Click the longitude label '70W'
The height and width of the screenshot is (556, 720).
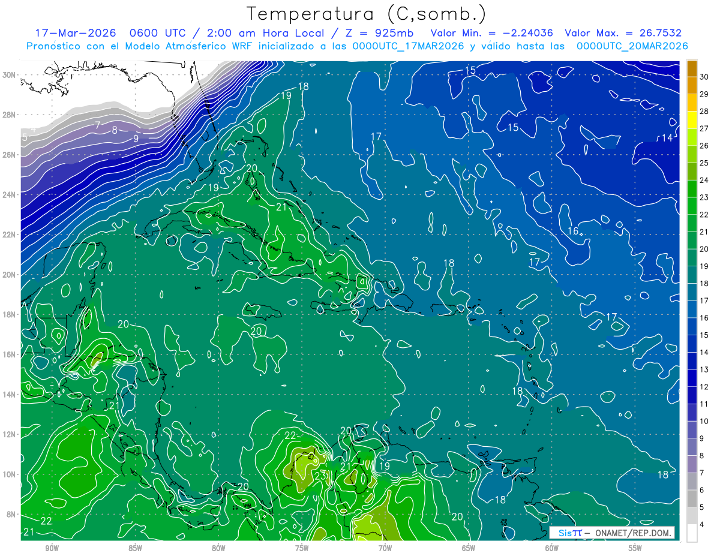click(x=385, y=549)
